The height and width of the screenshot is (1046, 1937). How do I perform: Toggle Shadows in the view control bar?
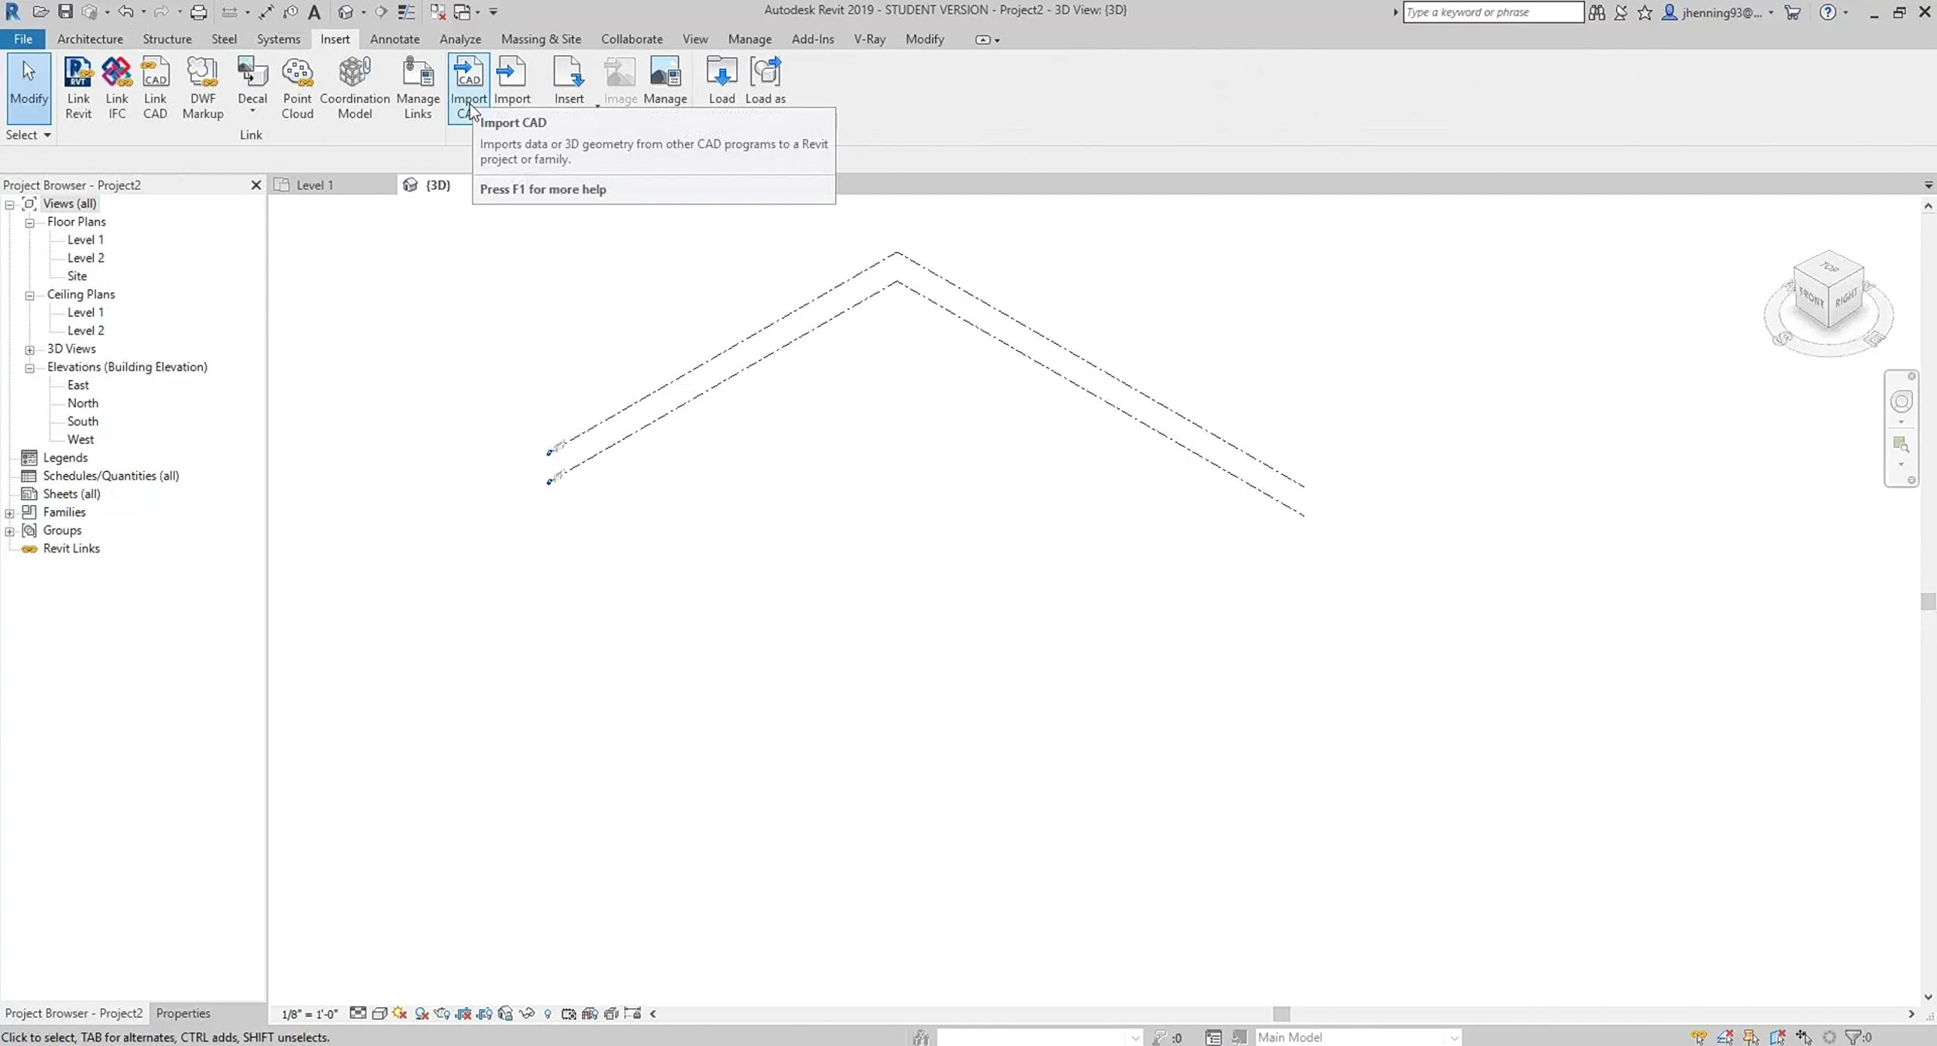tap(421, 1013)
